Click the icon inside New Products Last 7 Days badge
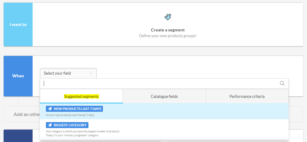Image resolution: width=307 pixels, height=142 pixels. (50, 109)
